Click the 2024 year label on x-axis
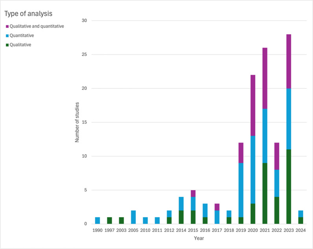 (x=300, y=231)
